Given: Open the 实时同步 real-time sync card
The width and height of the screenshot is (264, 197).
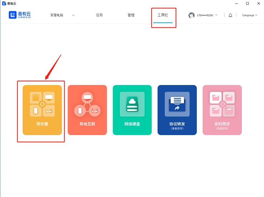Looking at the screenshot, I should point(222,110).
